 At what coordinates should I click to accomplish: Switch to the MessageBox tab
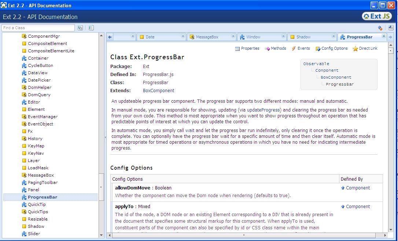click(211, 37)
